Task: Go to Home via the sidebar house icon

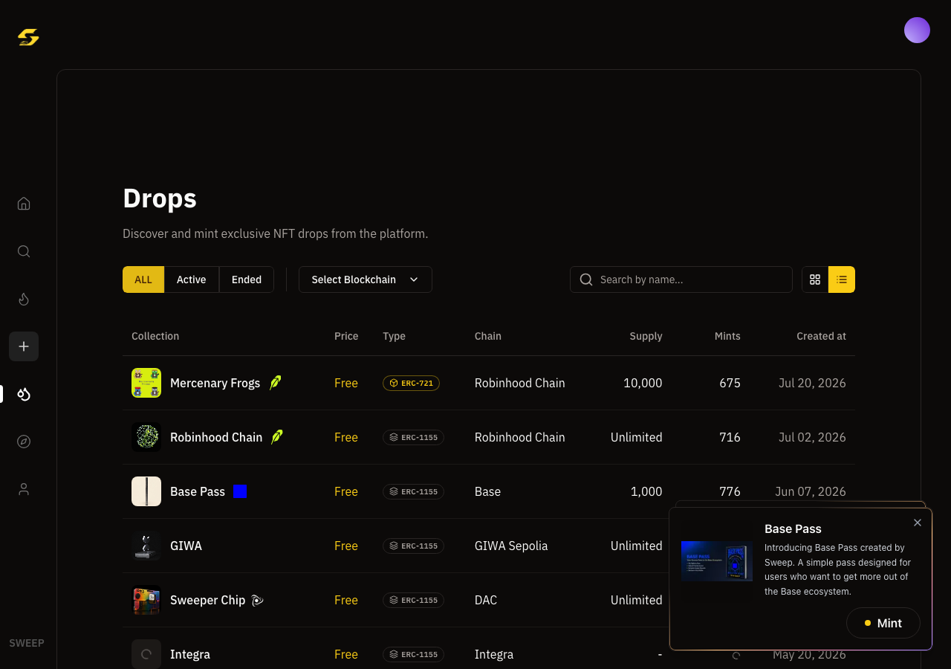Action: [24, 204]
